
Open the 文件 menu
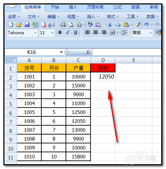coord(33,17)
